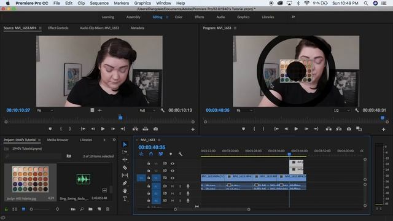
Task: Open Source playback resolution Full dropdown
Action: click(147, 110)
